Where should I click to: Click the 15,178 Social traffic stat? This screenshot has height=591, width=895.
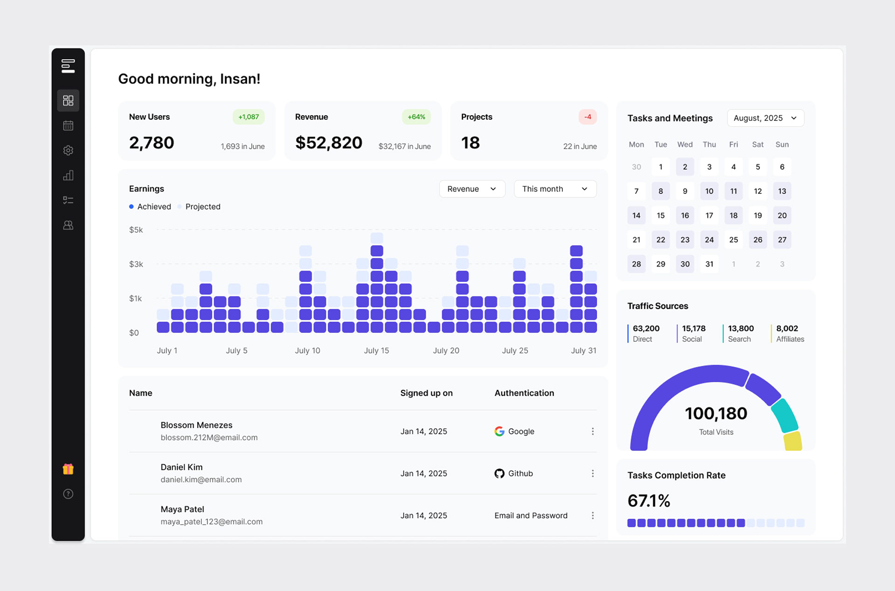tap(691, 334)
